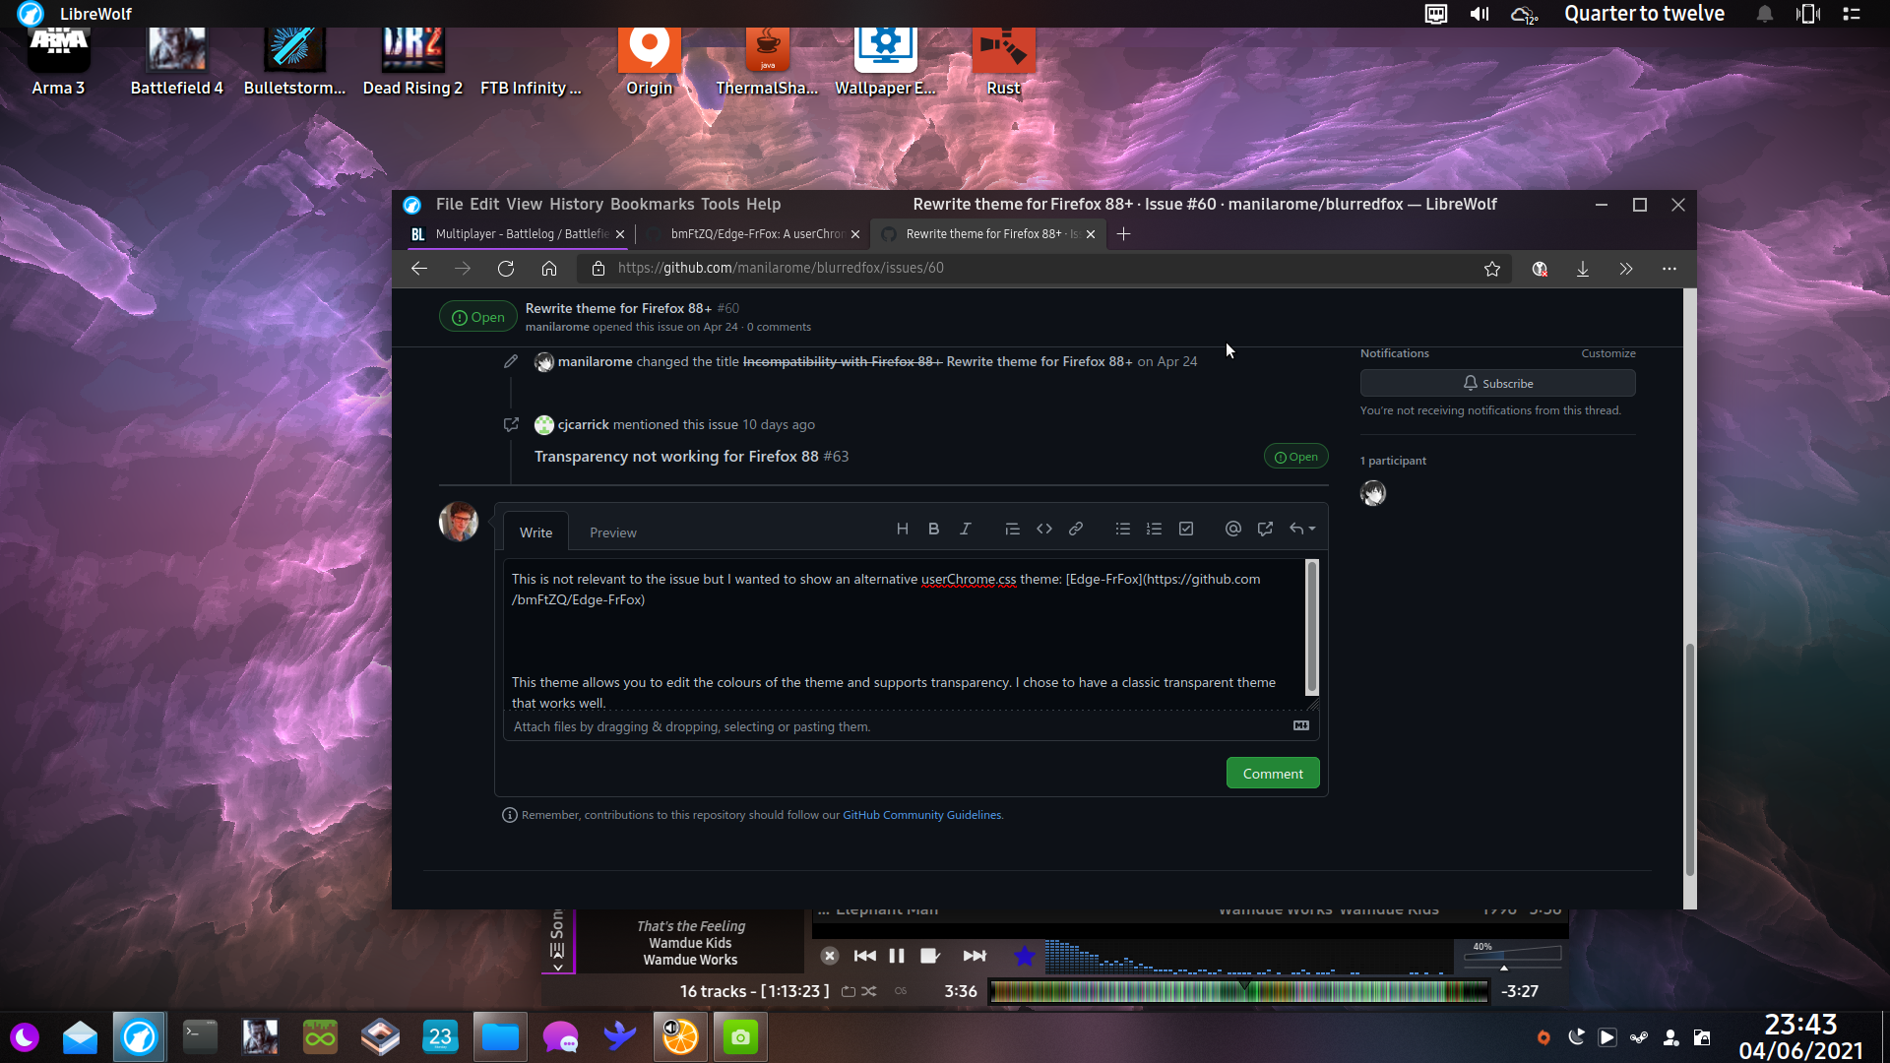The image size is (1890, 1063).
Task: Open the File menu
Action: [x=449, y=204]
